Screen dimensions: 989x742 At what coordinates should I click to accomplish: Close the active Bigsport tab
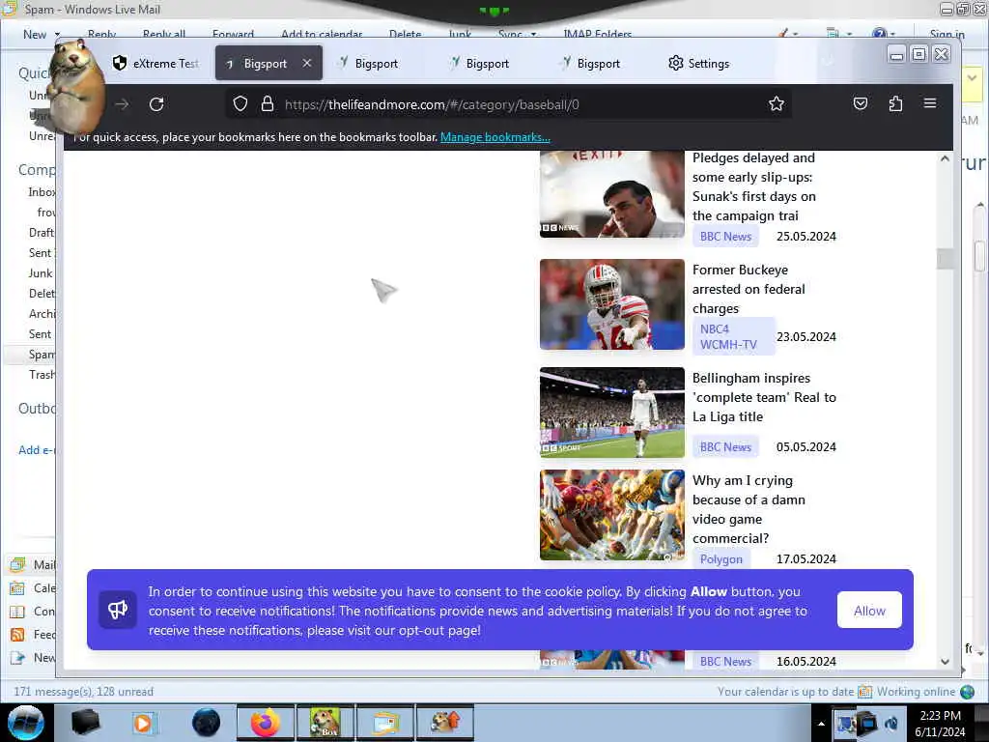pos(306,63)
